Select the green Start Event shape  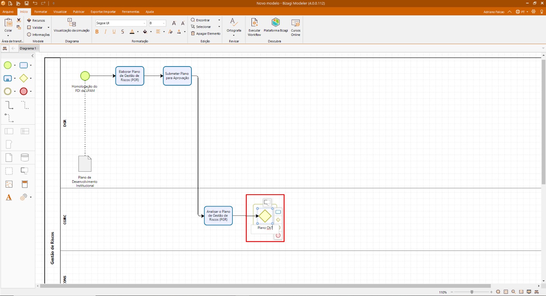(x=8, y=65)
